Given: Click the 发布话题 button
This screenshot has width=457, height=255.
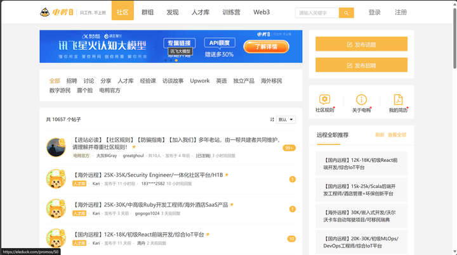Looking at the screenshot, I should coord(361,44).
